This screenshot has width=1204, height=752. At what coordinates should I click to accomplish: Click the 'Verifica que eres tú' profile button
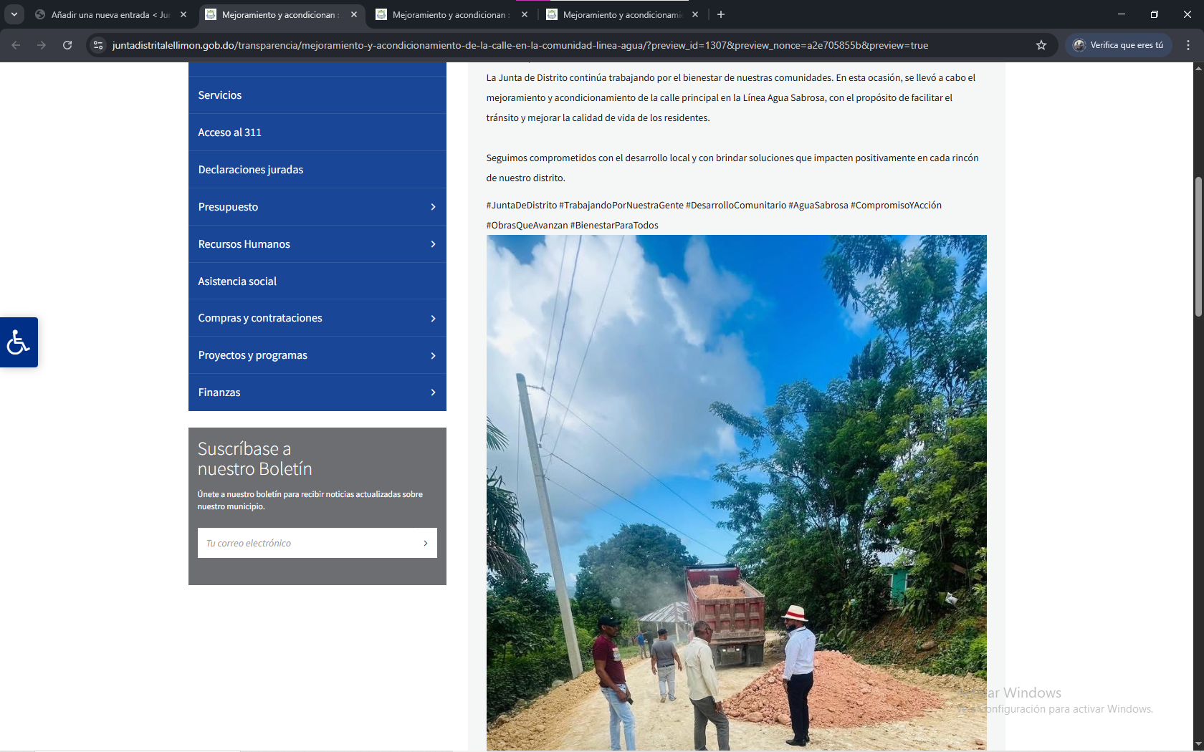pos(1118,45)
